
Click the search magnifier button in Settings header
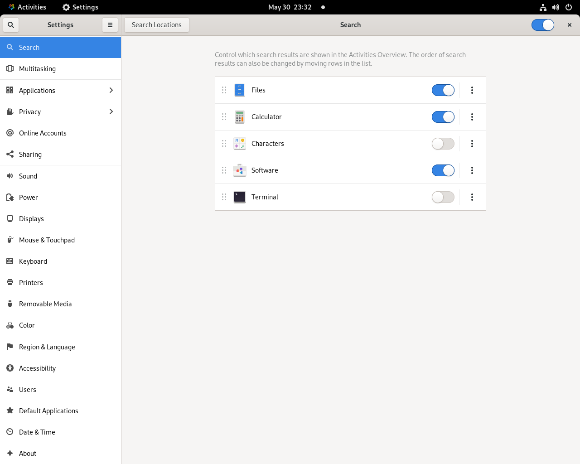coord(11,25)
